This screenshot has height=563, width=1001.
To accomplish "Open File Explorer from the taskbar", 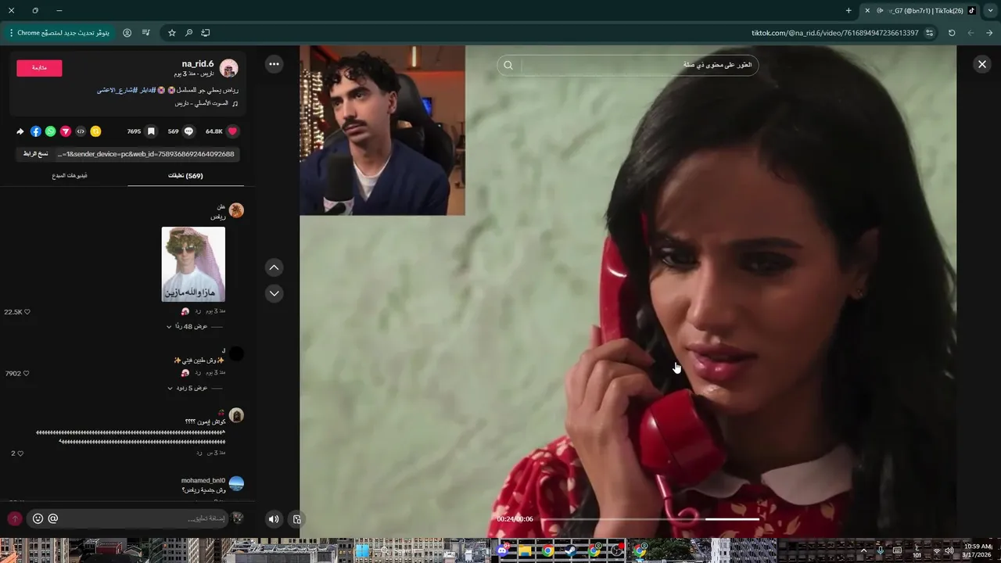I will click(525, 550).
